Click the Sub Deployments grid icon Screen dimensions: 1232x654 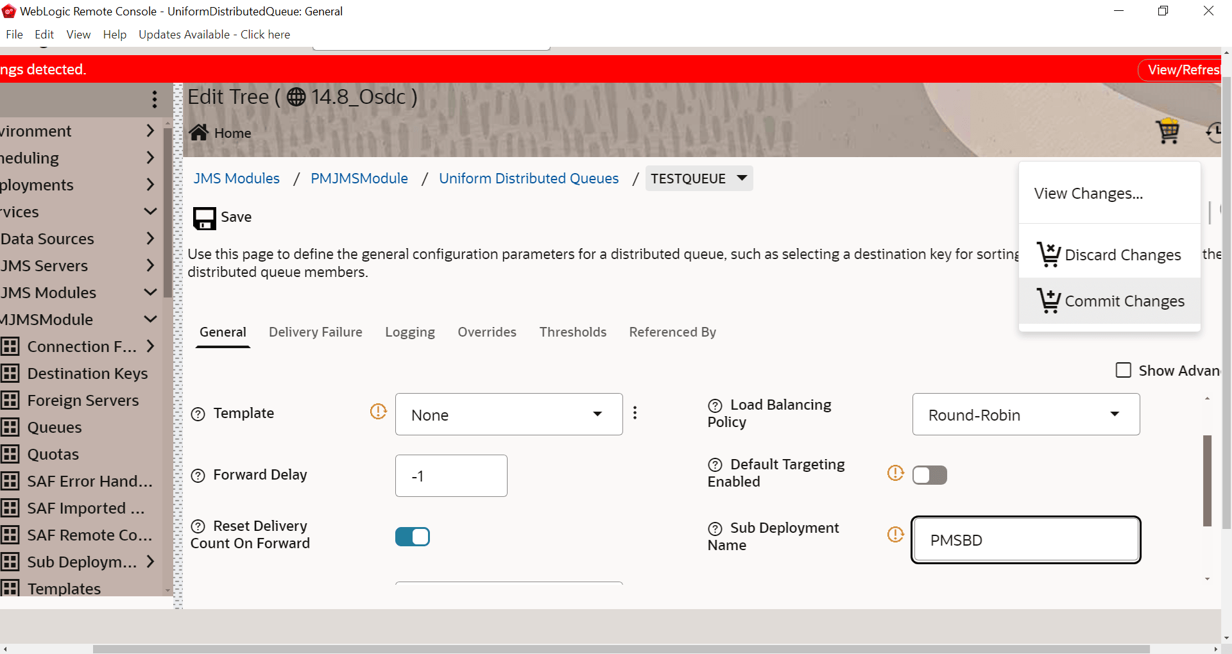10,562
